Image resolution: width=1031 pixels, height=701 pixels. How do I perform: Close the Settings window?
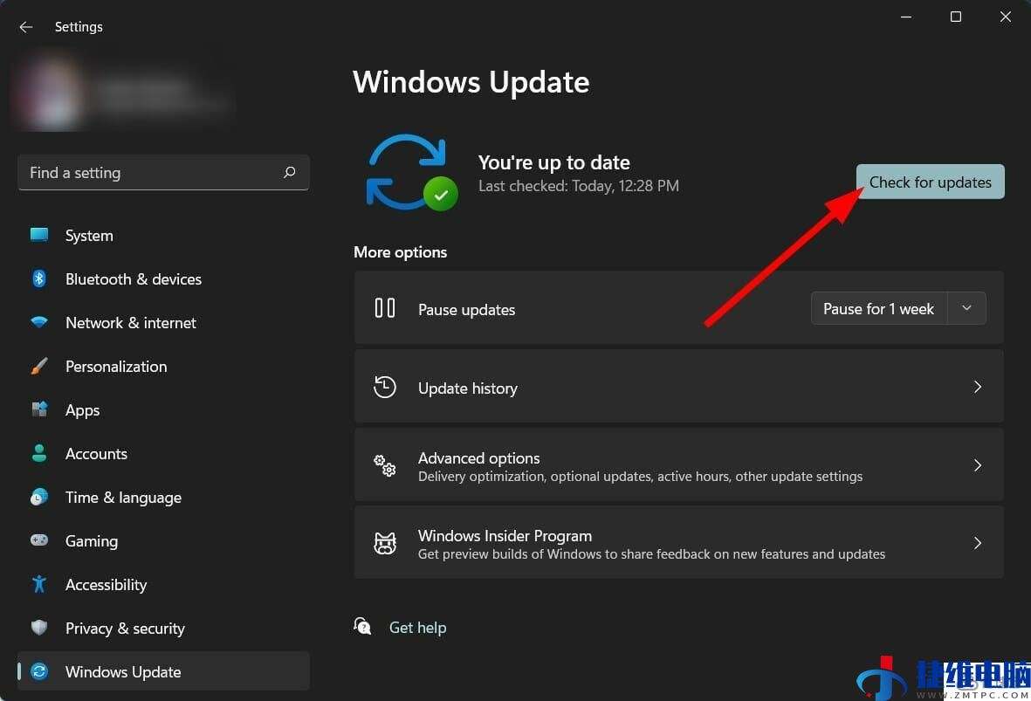1006,17
